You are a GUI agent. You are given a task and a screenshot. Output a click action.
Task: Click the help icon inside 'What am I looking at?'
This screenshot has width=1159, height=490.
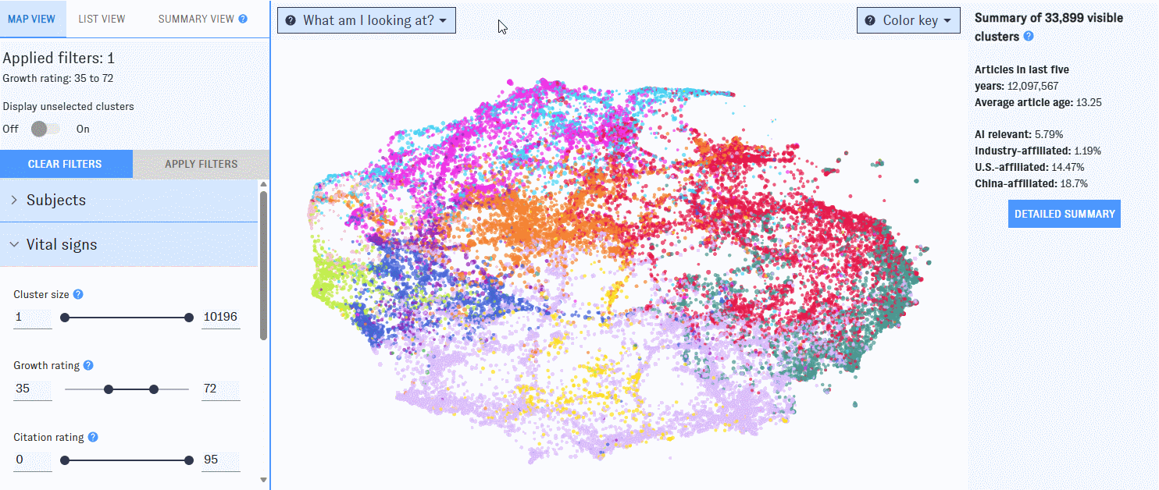click(291, 20)
